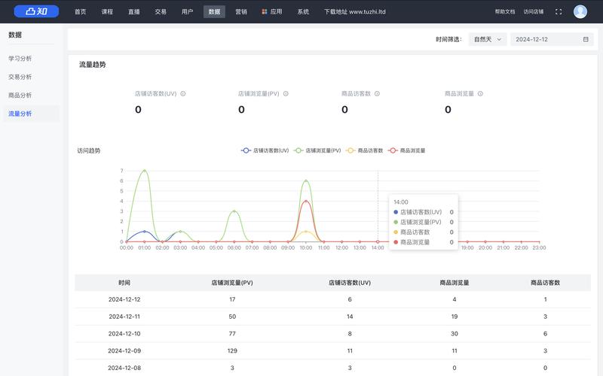Open the calendar icon in date picker
Image resolution: width=603 pixels, height=376 pixels.
586,39
